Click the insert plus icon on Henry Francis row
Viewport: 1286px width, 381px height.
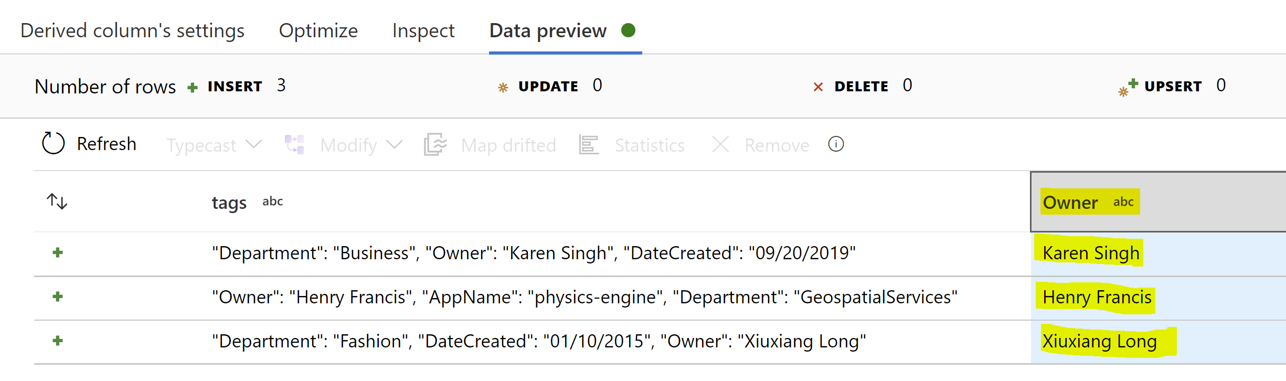tap(58, 297)
